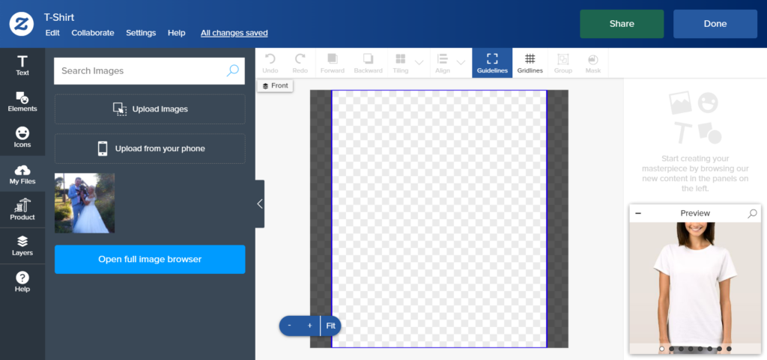Click the zoom in plus control
Viewport: 767px width, 360px height.
pos(309,326)
